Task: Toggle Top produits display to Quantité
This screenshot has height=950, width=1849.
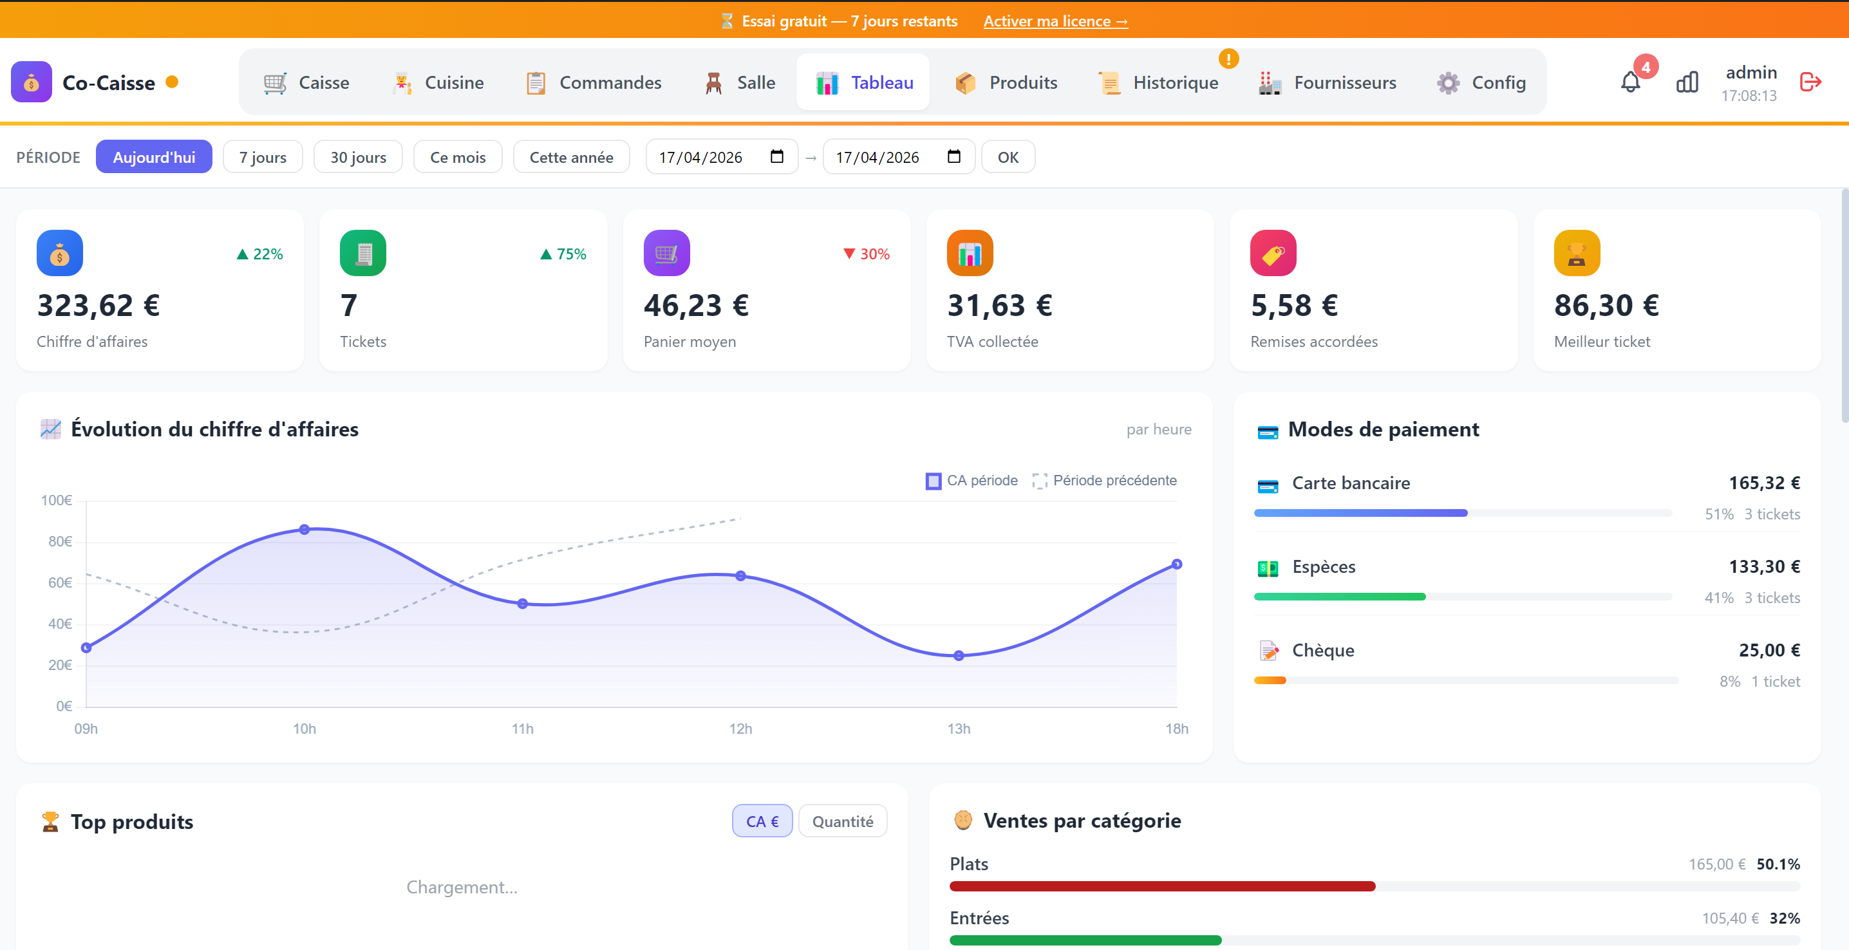Action: click(x=843, y=820)
